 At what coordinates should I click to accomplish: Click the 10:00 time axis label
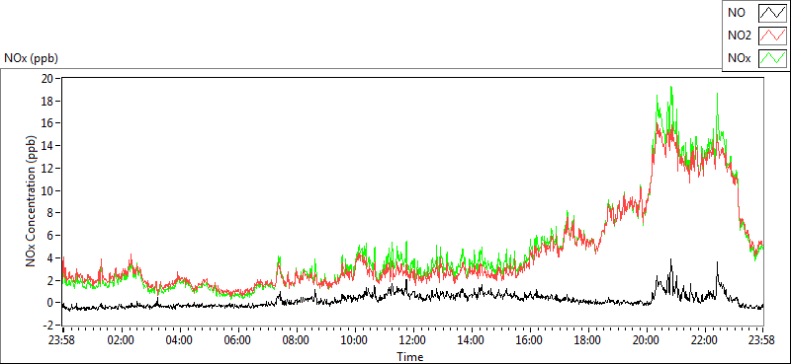[355, 339]
